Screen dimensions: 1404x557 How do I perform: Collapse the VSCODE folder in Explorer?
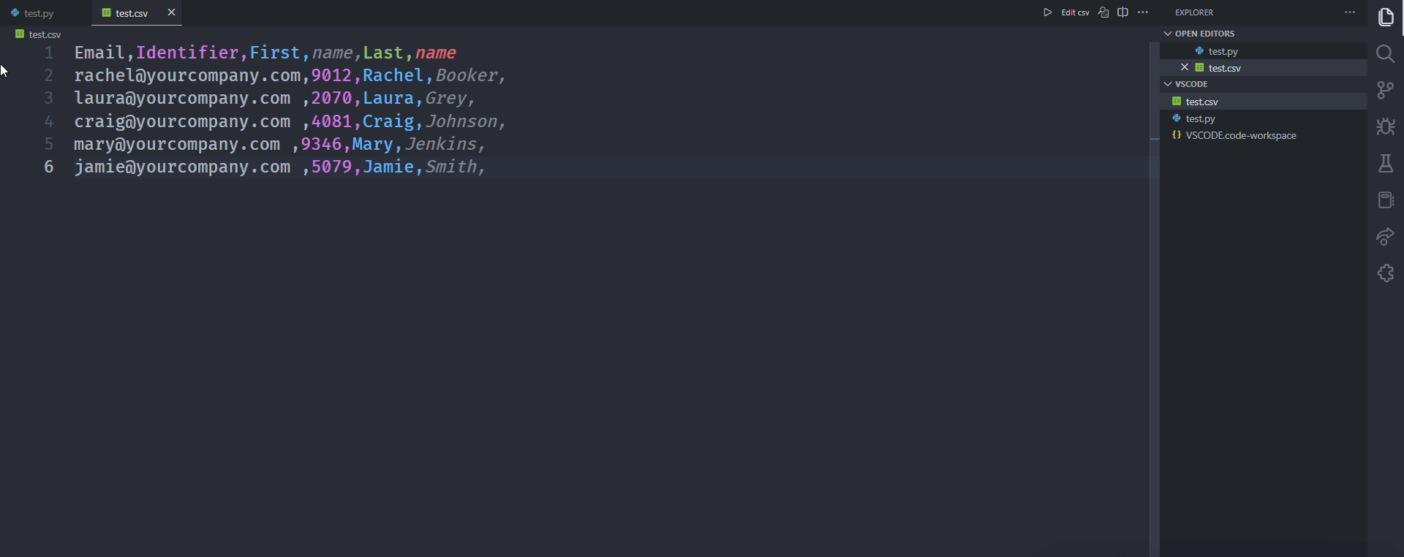click(x=1168, y=84)
